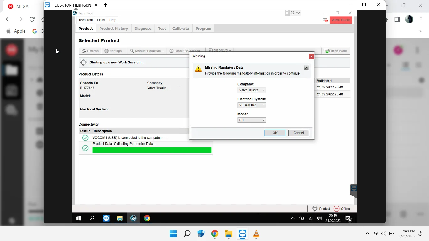Open the Calibrate tab
Image resolution: width=429 pixels, height=241 pixels.
point(181,29)
